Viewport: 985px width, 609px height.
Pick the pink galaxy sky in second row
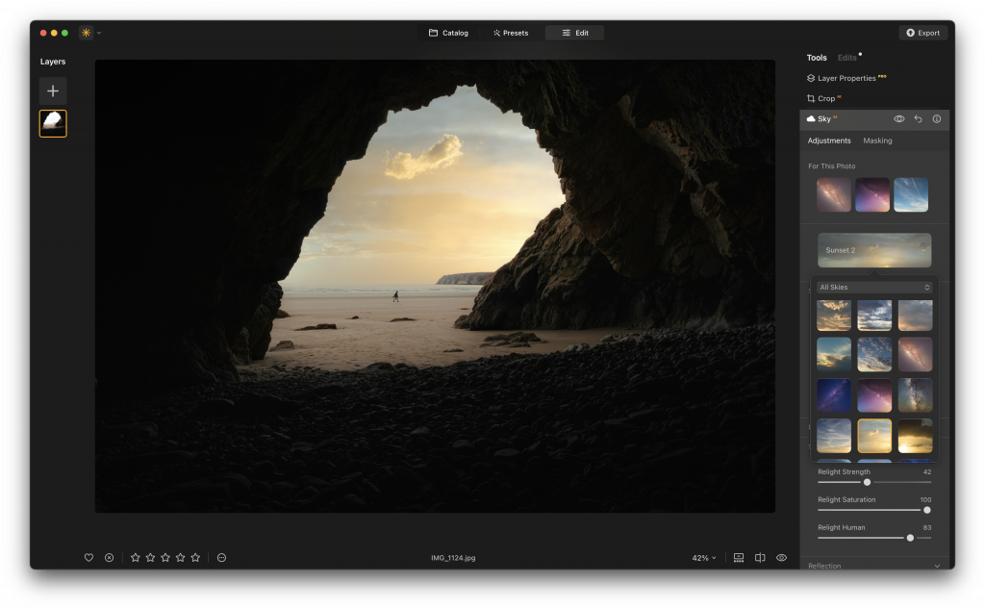(916, 354)
